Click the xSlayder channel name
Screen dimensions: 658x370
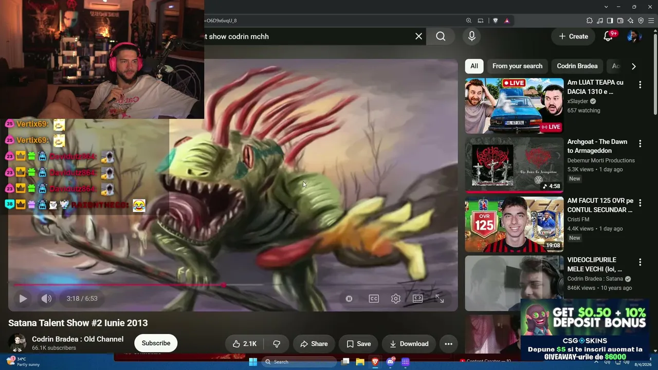point(578,101)
